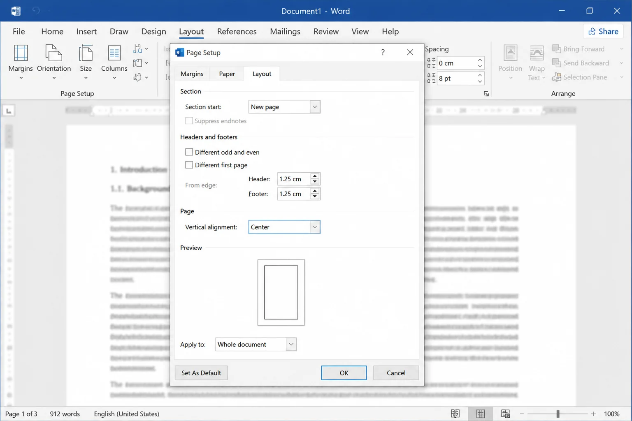This screenshot has width=632, height=421.
Task: Click the Header distance input field
Action: click(294, 179)
